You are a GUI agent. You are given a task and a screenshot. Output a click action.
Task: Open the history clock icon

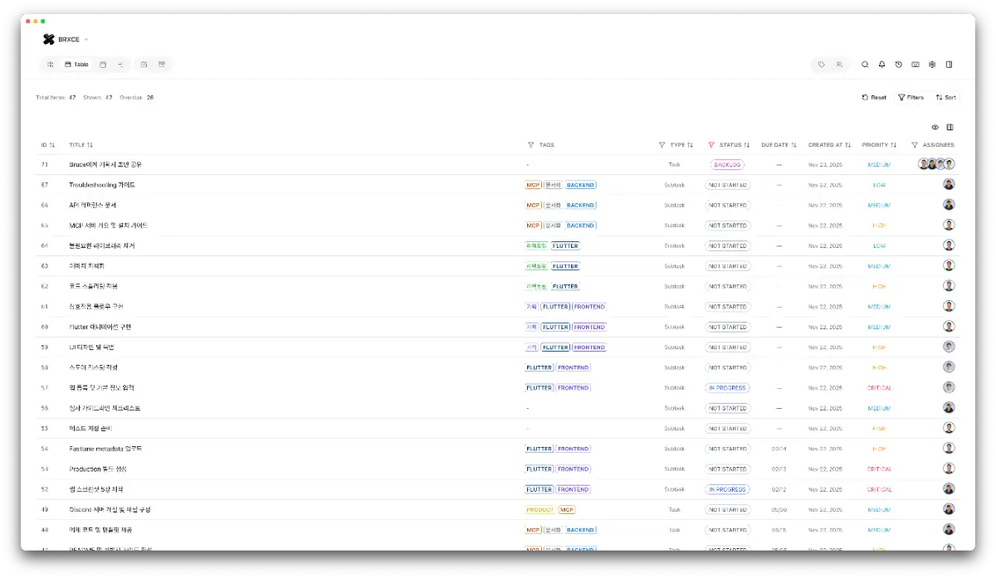[x=899, y=64]
